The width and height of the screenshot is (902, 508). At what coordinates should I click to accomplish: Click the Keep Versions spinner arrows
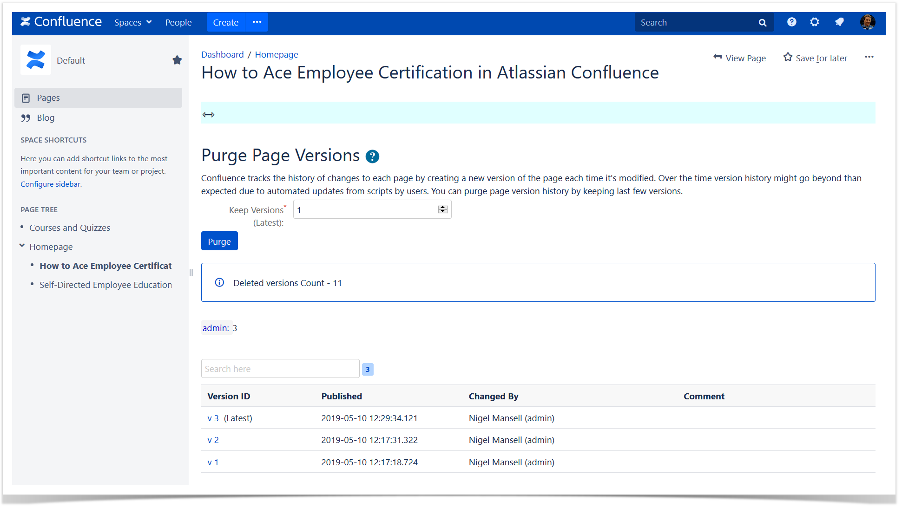point(442,209)
